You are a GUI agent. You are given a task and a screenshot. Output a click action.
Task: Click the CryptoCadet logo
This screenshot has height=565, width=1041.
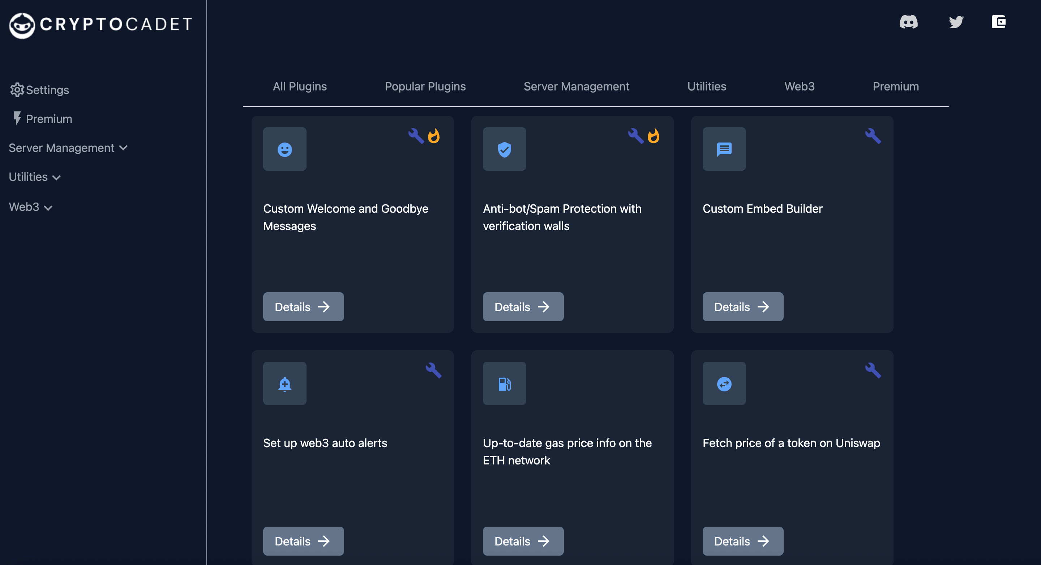(x=100, y=25)
